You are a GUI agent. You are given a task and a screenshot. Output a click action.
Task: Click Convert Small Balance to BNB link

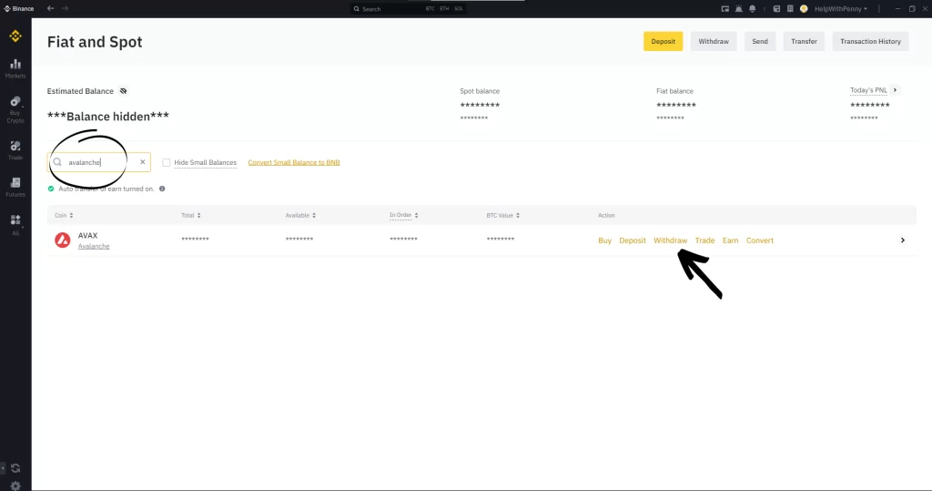point(294,162)
